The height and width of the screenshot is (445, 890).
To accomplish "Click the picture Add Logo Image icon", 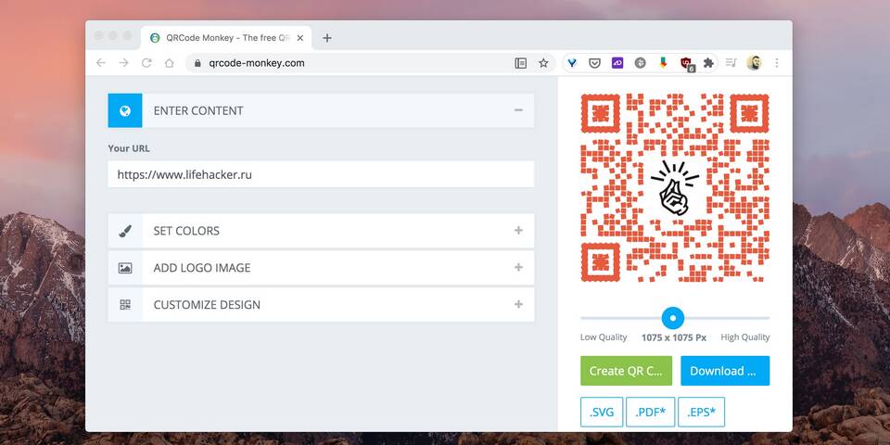I will click(x=125, y=268).
